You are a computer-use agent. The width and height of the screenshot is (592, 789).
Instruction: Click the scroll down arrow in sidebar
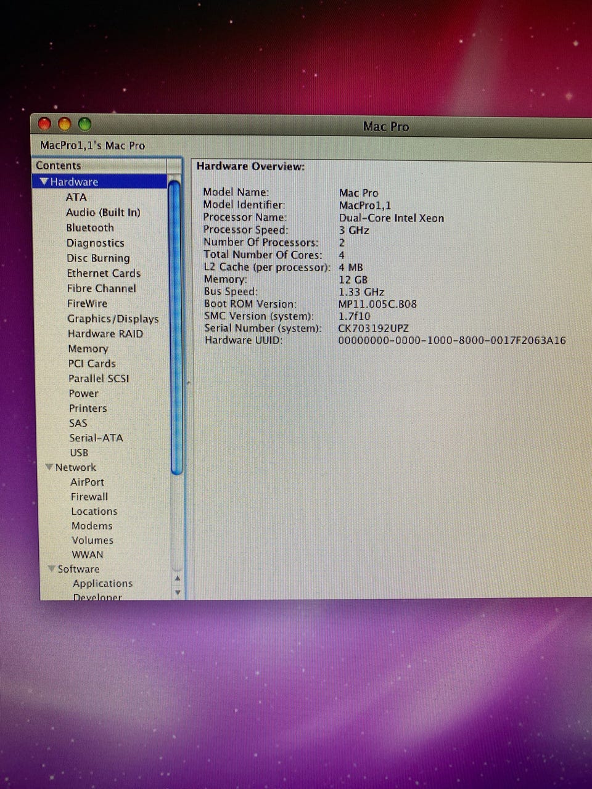click(178, 592)
